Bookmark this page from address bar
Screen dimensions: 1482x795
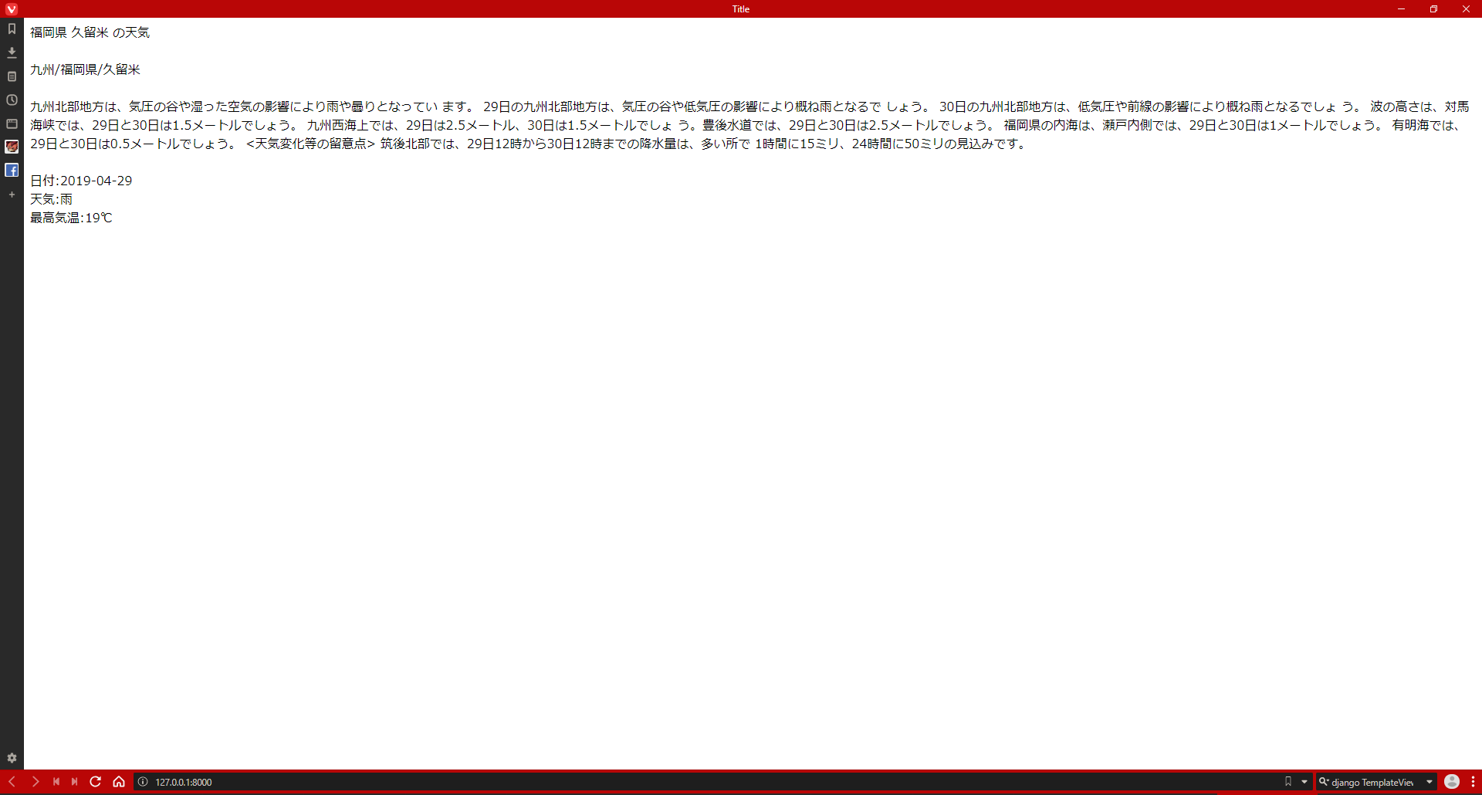pyautogui.click(x=1287, y=782)
